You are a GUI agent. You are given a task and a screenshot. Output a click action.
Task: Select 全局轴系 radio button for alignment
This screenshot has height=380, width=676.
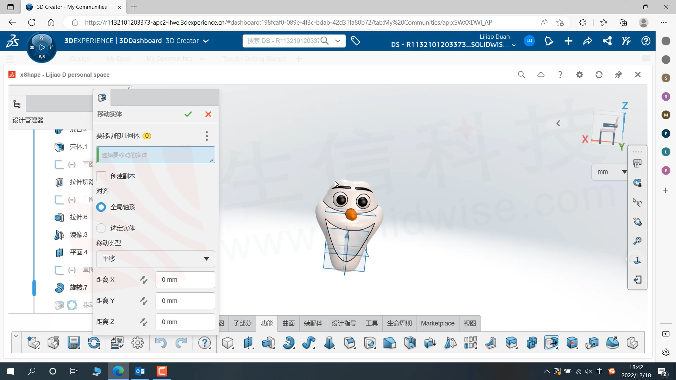[x=101, y=207]
